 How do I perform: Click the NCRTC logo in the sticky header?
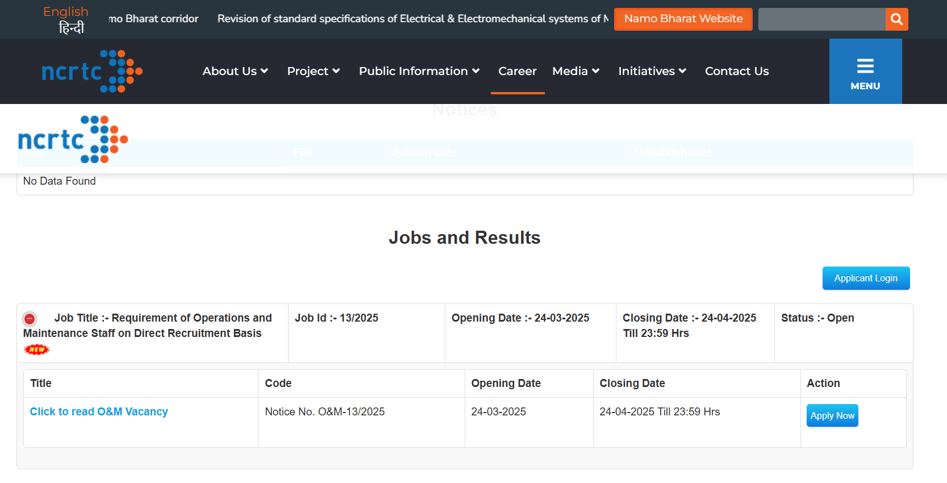point(73,140)
